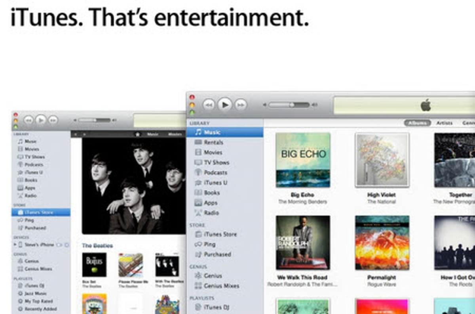Viewport: 475px width, 314px height.
Task: Adjust the volume slider in the front window
Action: [x=289, y=105]
